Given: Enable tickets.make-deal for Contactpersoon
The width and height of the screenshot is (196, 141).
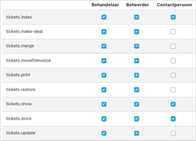Looking at the screenshot, I should point(173,31).
